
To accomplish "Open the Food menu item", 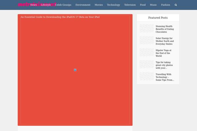I will (143, 5).
